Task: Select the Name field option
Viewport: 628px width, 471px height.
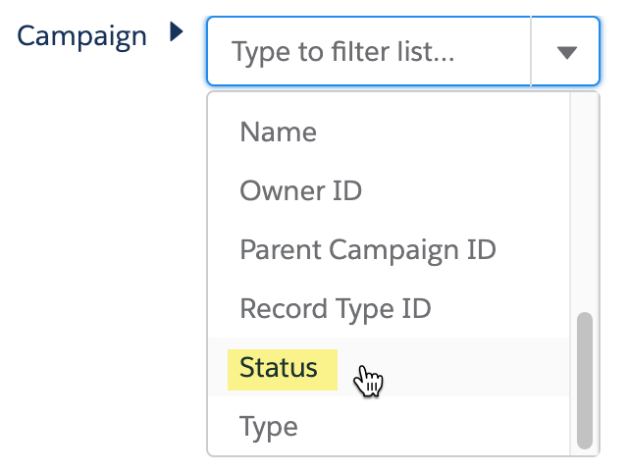Action: click(389, 131)
